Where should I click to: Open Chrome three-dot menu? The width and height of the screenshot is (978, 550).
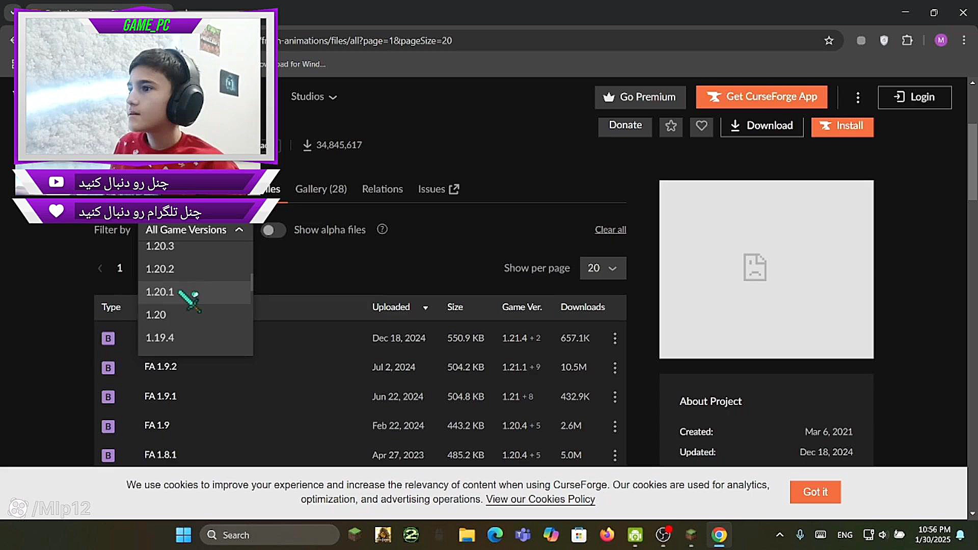click(x=964, y=40)
